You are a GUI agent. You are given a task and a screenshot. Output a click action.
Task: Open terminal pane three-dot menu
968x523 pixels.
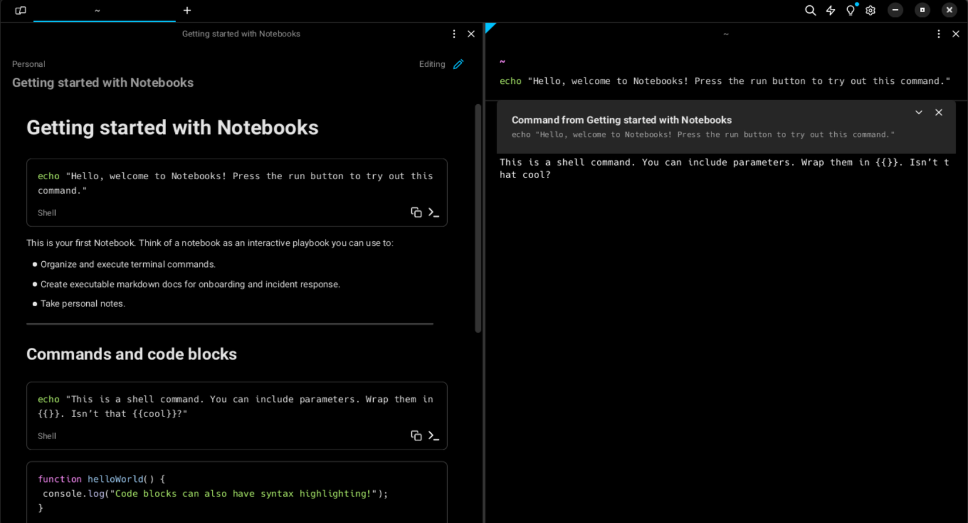point(939,34)
